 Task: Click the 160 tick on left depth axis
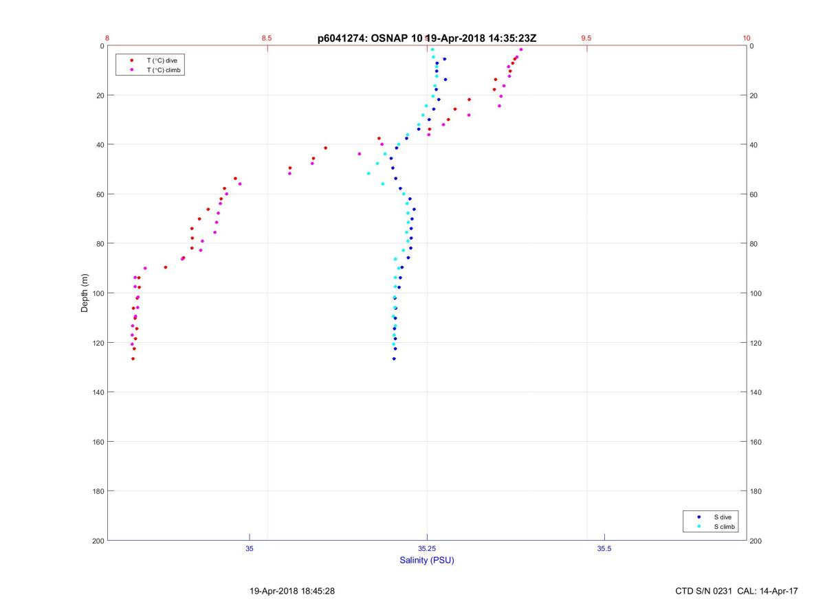pyautogui.click(x=98, y=442)
